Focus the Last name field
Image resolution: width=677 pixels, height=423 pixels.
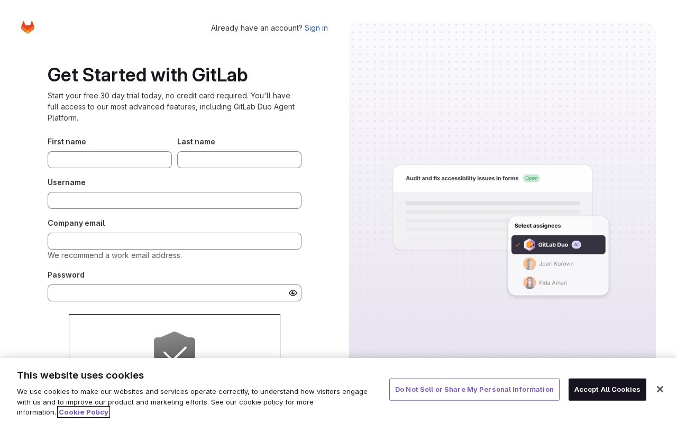239,160
